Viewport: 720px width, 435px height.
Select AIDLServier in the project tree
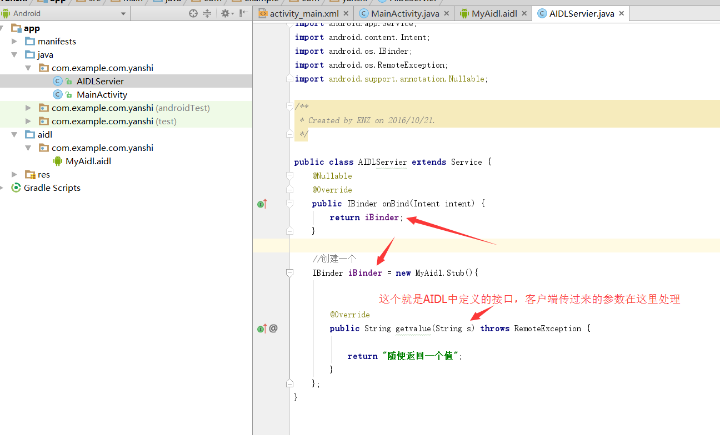(100, 81)
